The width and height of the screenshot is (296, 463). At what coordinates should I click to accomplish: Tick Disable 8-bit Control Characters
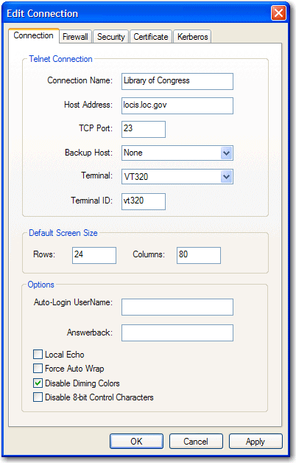coord(38,397)
